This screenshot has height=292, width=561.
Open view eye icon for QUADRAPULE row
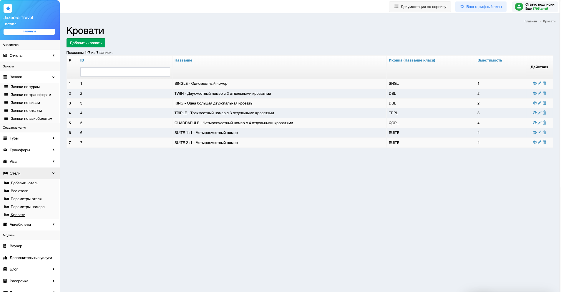click(x=535, y=123)
